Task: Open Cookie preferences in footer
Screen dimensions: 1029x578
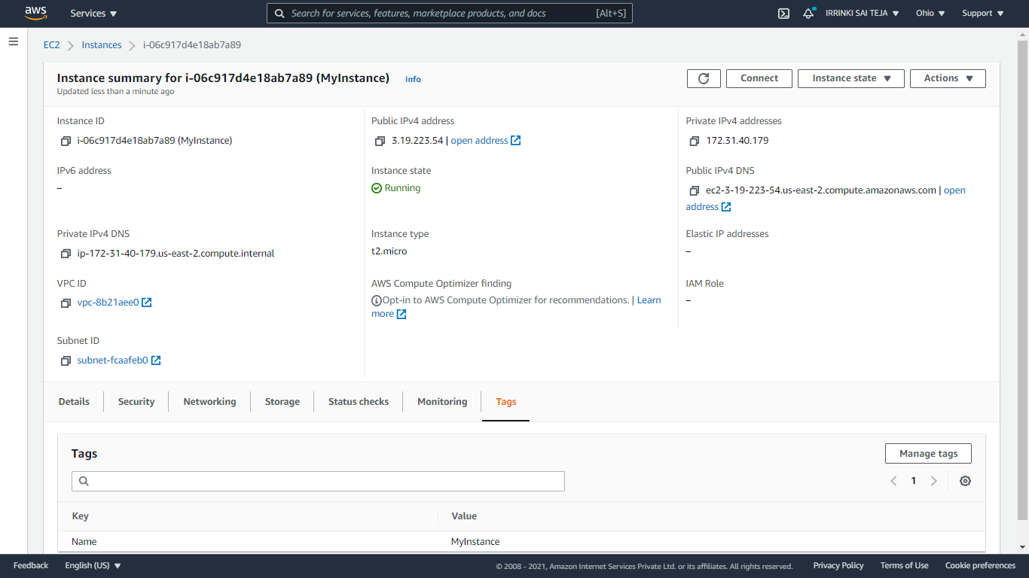Action: [x=980, y=565]
